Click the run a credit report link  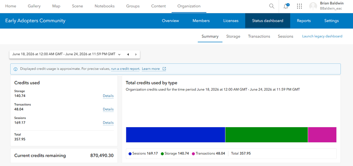click(126, 69)
